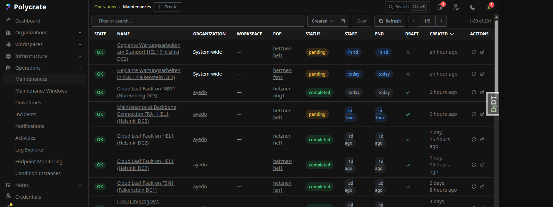The height and width of the screenshot is (207, 553).
Task: Toggle dark mode moon icon
Action: 472,7
